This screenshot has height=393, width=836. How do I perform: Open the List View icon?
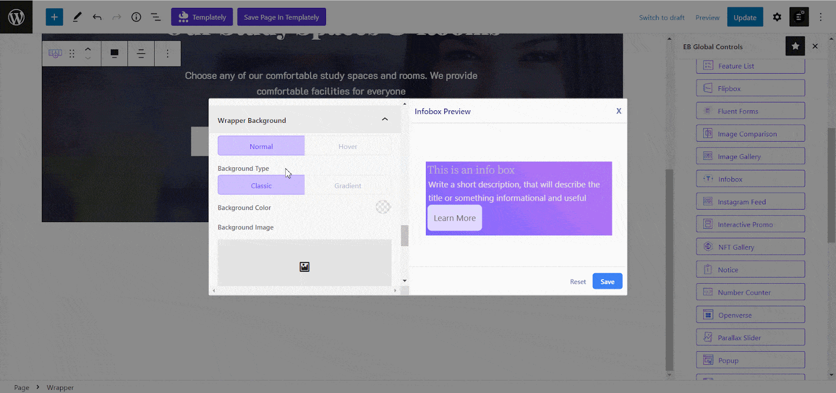coord(156,17)
